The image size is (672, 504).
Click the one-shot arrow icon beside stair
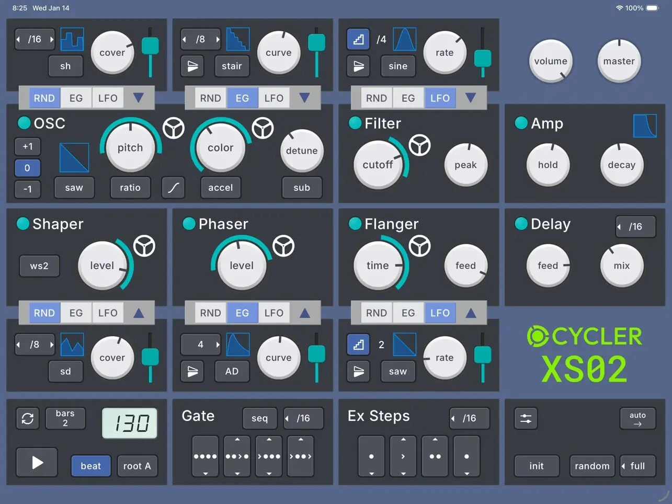pyautogui.click(x=192, y=66)
